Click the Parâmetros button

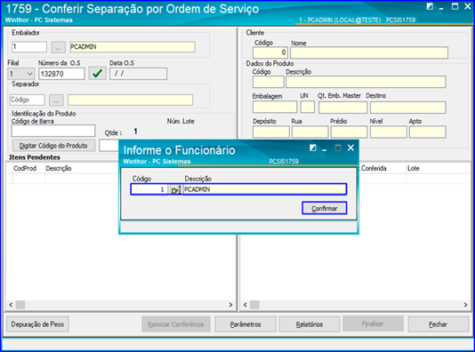246,324
